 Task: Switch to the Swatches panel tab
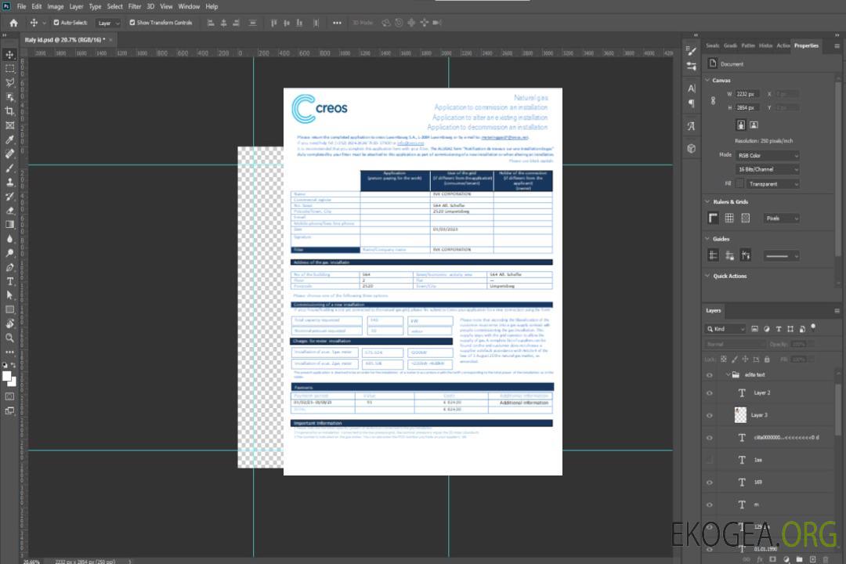tap(712, 45)
